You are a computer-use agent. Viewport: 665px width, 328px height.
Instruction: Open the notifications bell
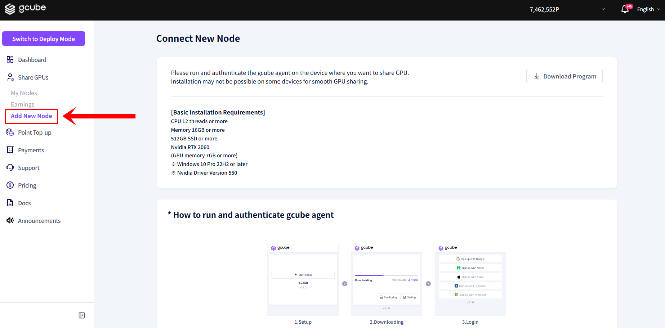(x=625, y=9)
